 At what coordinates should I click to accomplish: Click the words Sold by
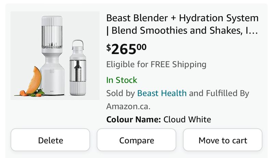(x=120, y=93)
